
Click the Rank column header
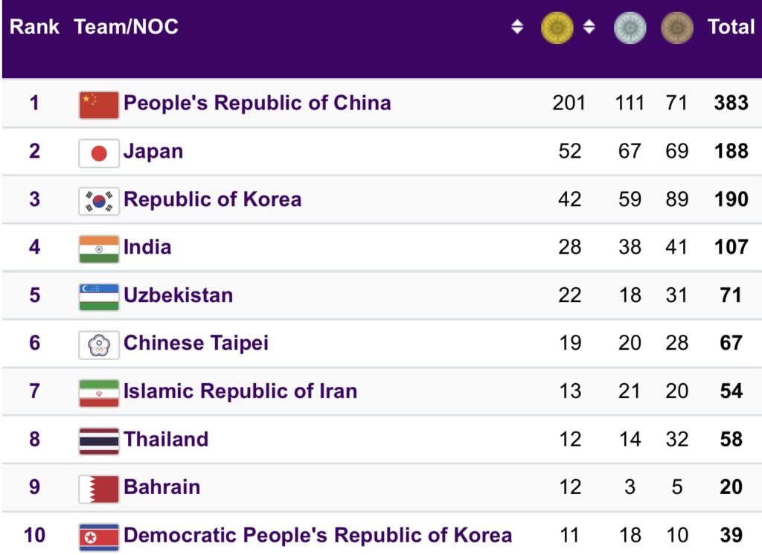[x=34, y=28]
